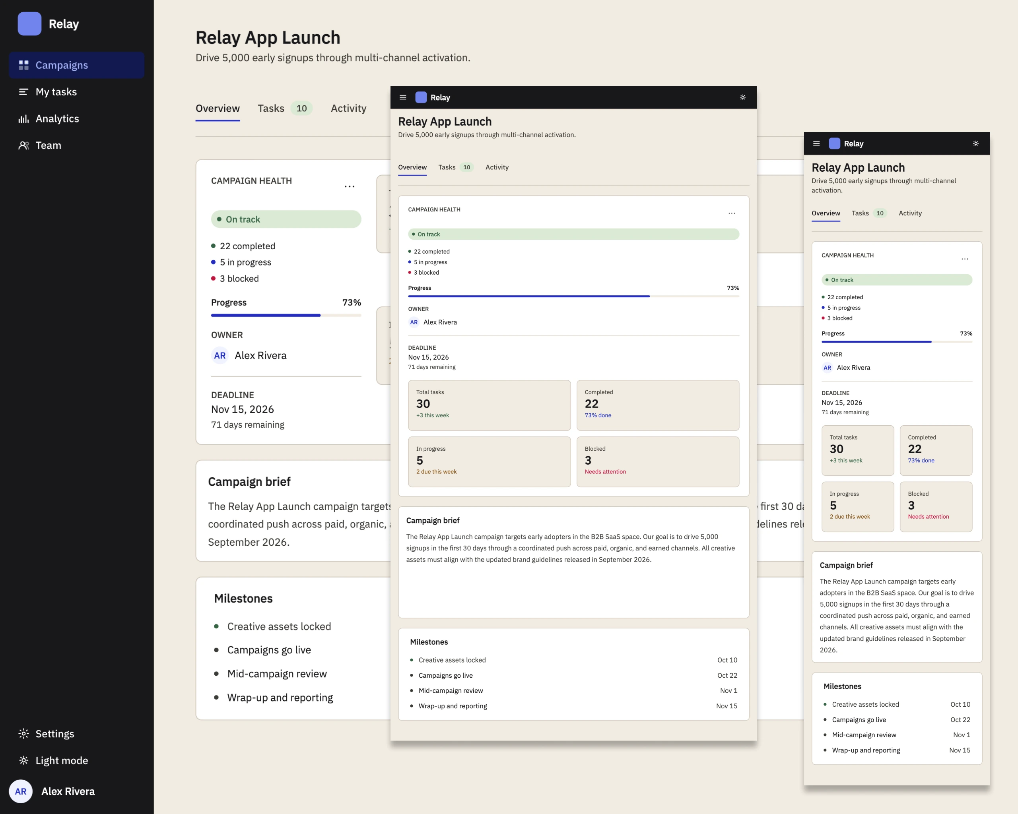Open Activity tab in right window
This screenshot has width=1018, height=814.
click(910, 213)
